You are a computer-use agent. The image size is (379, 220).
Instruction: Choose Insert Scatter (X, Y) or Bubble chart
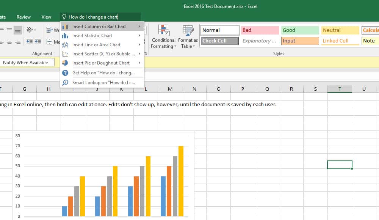point(102,54)
